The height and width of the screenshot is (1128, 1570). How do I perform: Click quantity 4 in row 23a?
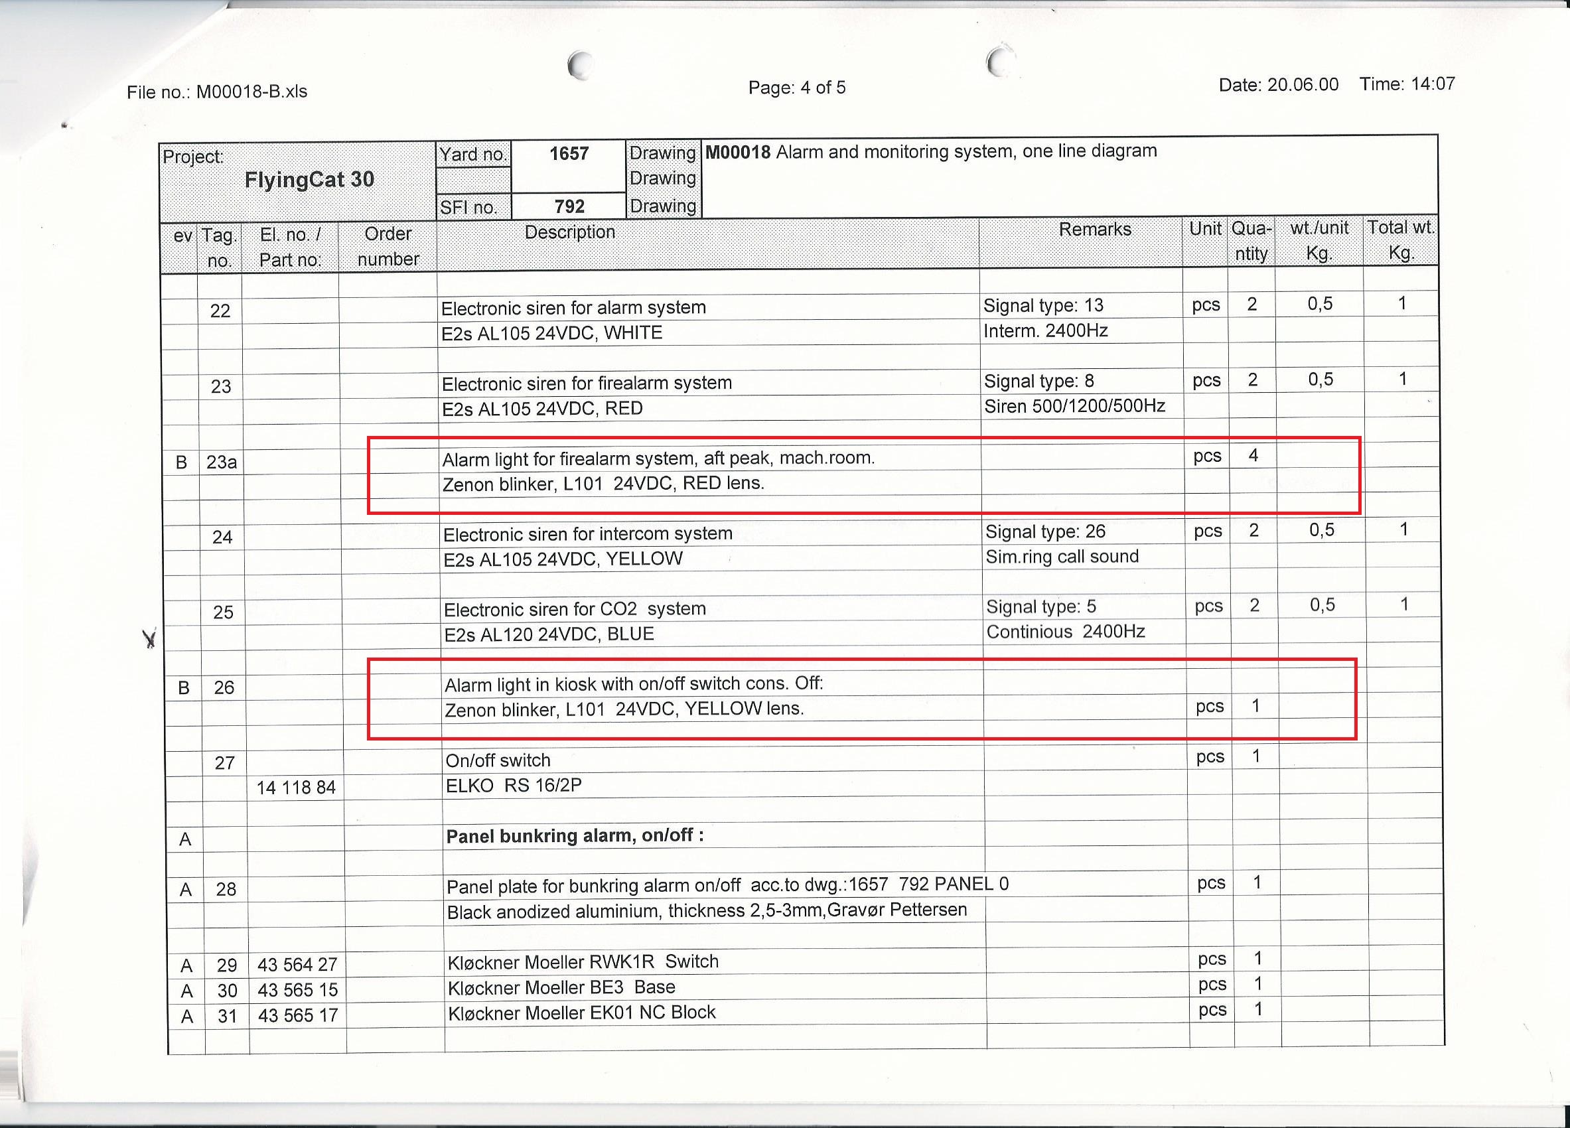click(x=1253, y=455)
